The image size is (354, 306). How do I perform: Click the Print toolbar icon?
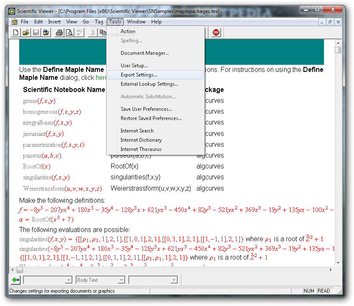tap(59, 33)
